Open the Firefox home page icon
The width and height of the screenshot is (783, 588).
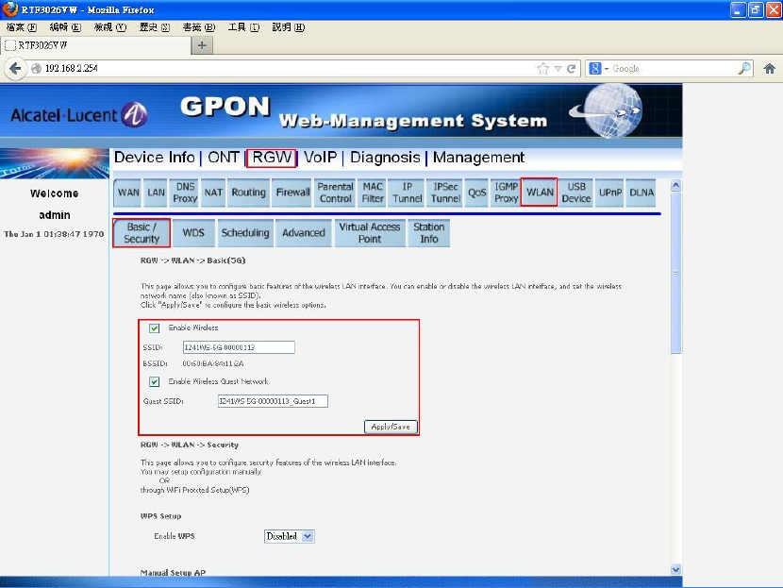[769, 69]
